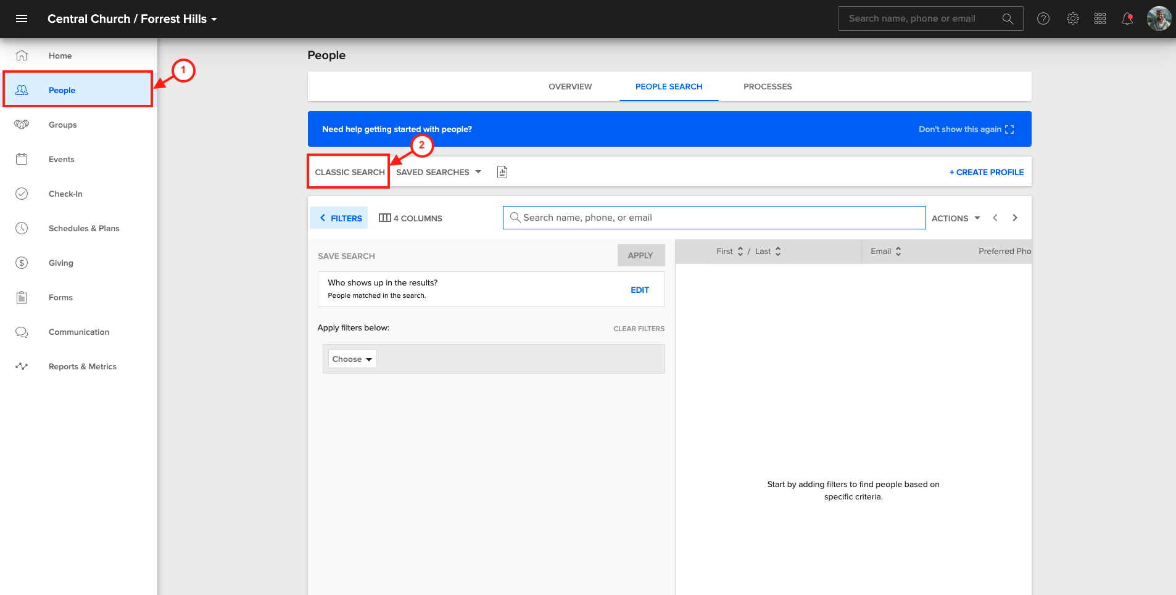Collapse the Filters panel with the chevron
This screenshot has width=1176, height=595.
click(323, 218)
